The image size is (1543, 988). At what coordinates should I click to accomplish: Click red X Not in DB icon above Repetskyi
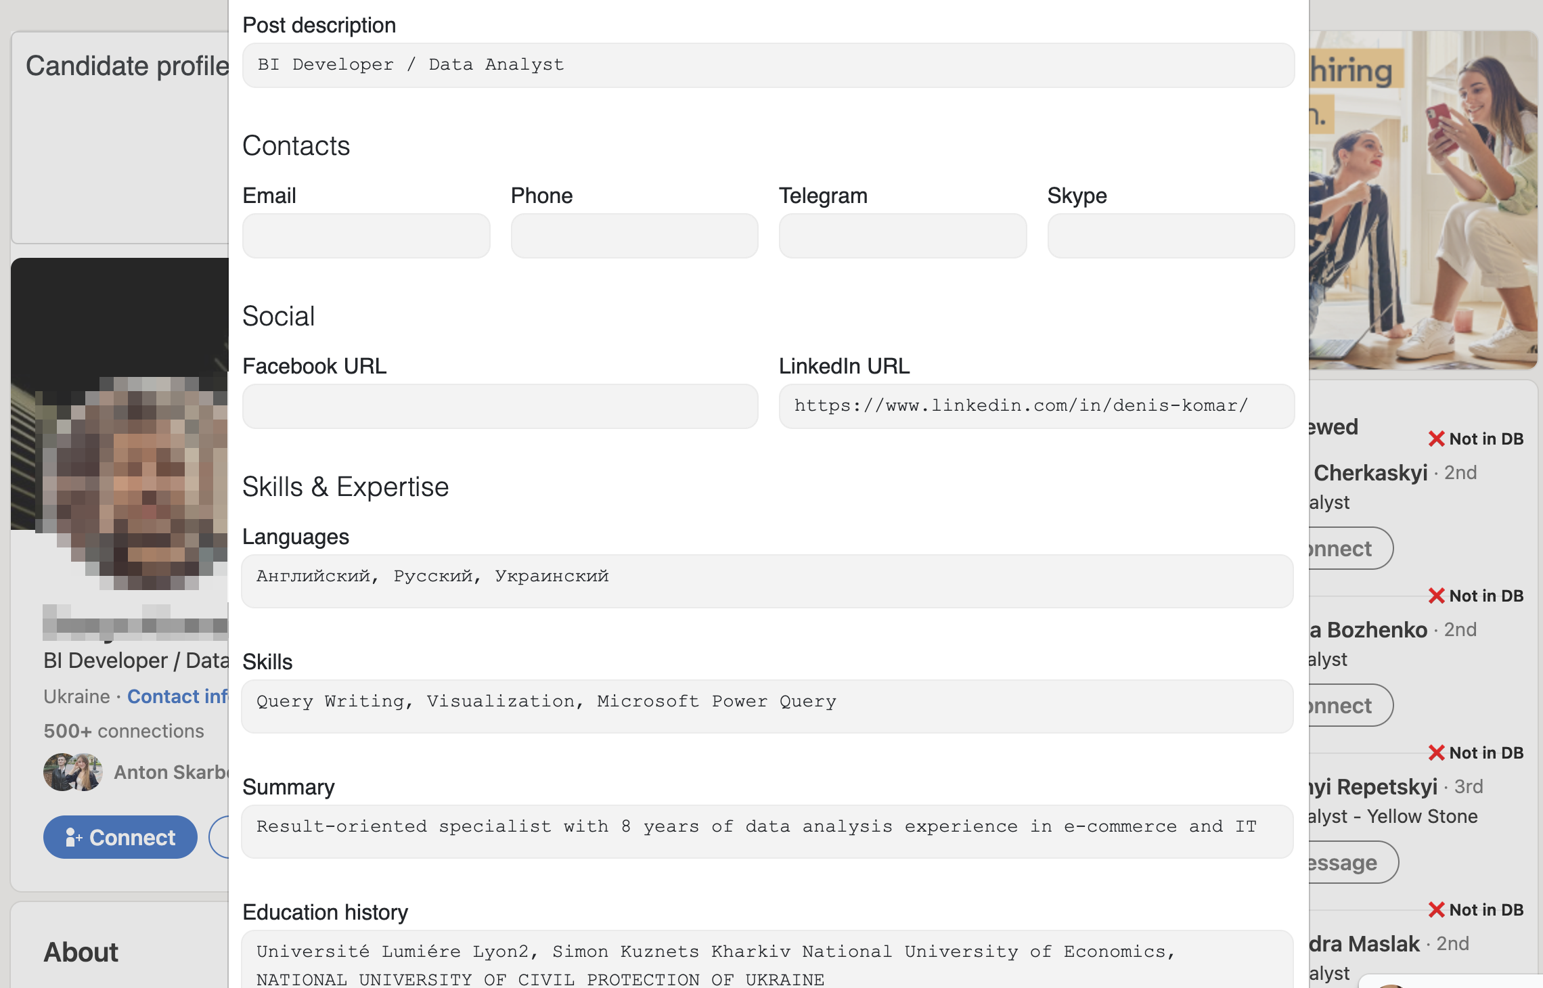(x=1436, y=753)
